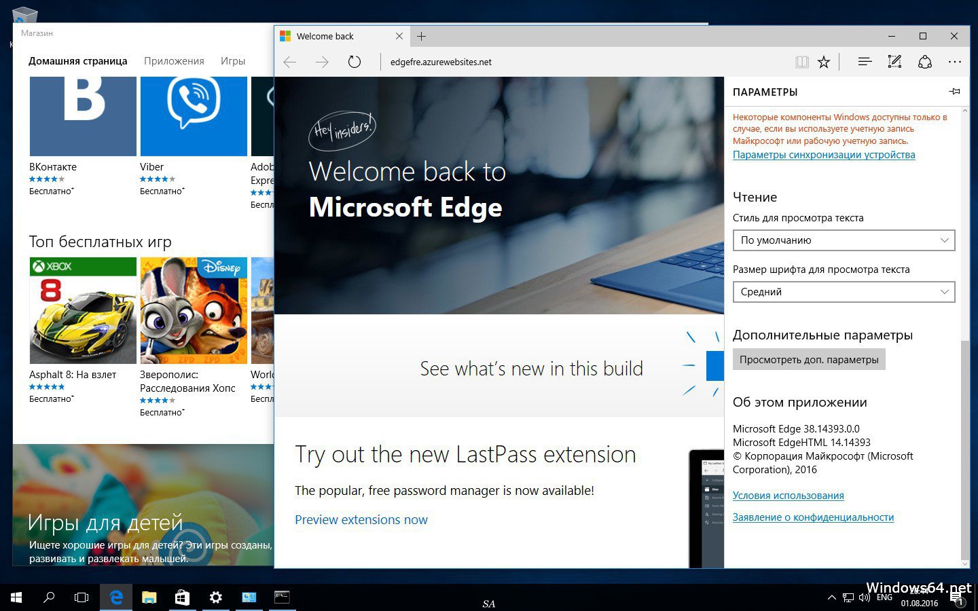Close the Welcome back tab

(x=399, y=36)
